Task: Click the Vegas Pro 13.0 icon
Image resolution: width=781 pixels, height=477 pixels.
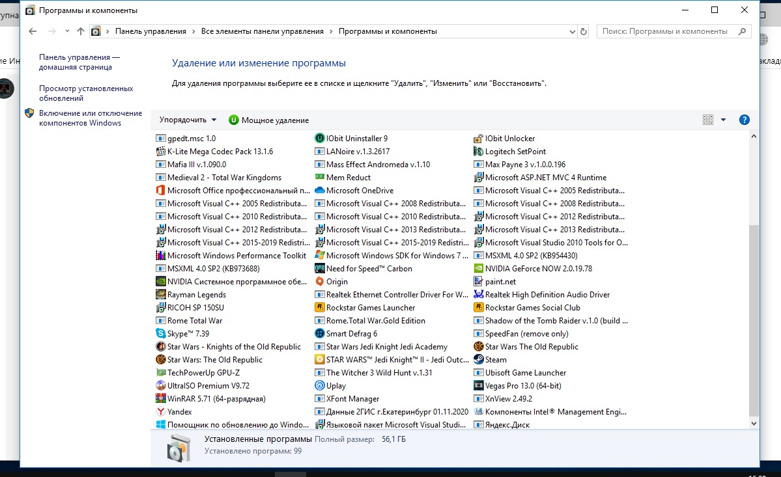Action: click(478, 385)
